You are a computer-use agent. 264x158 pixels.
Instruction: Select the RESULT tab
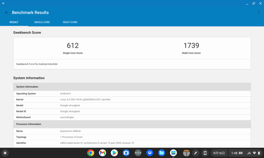click(14, 22)
